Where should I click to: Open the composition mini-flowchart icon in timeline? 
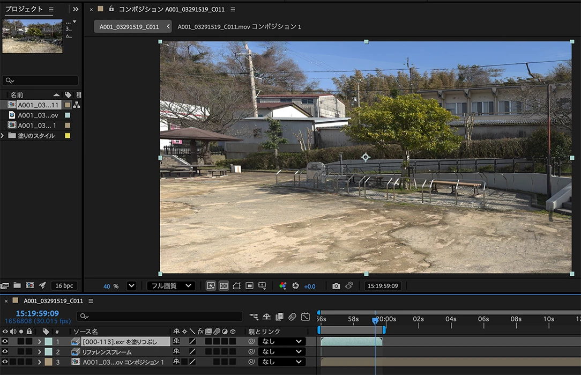tap(254, 317)
